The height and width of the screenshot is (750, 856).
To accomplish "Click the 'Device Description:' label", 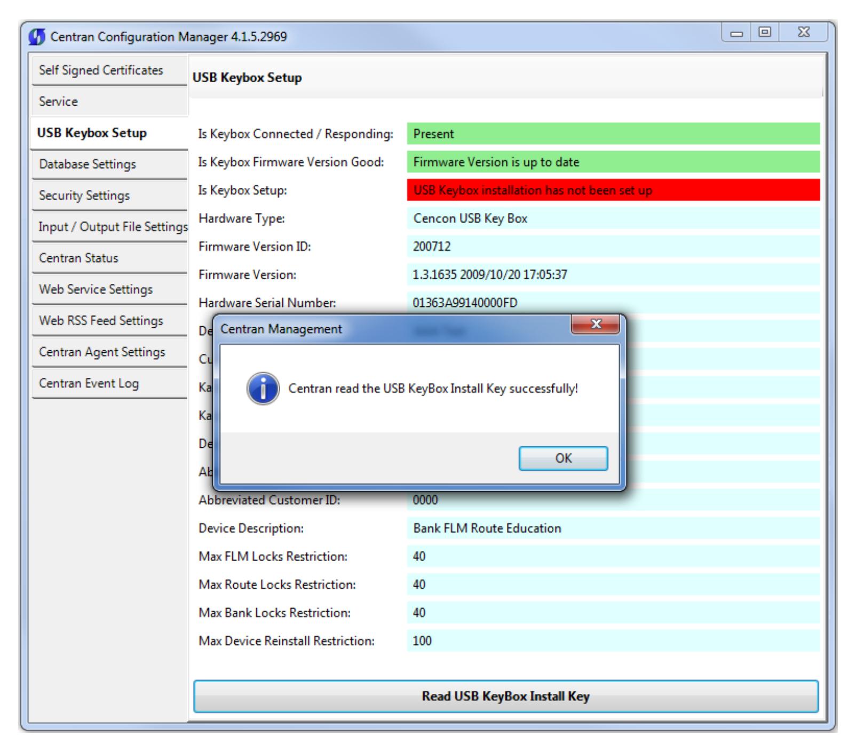I will [251, 528].
